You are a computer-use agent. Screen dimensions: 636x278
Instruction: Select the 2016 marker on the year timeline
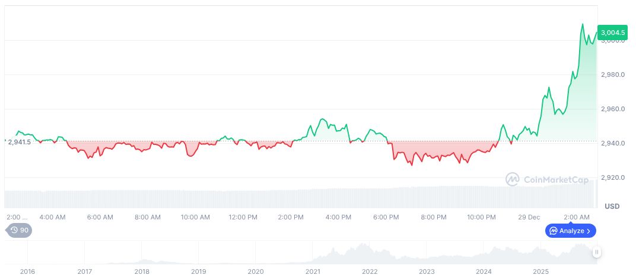pyautogui.click(x=27, y=271)
